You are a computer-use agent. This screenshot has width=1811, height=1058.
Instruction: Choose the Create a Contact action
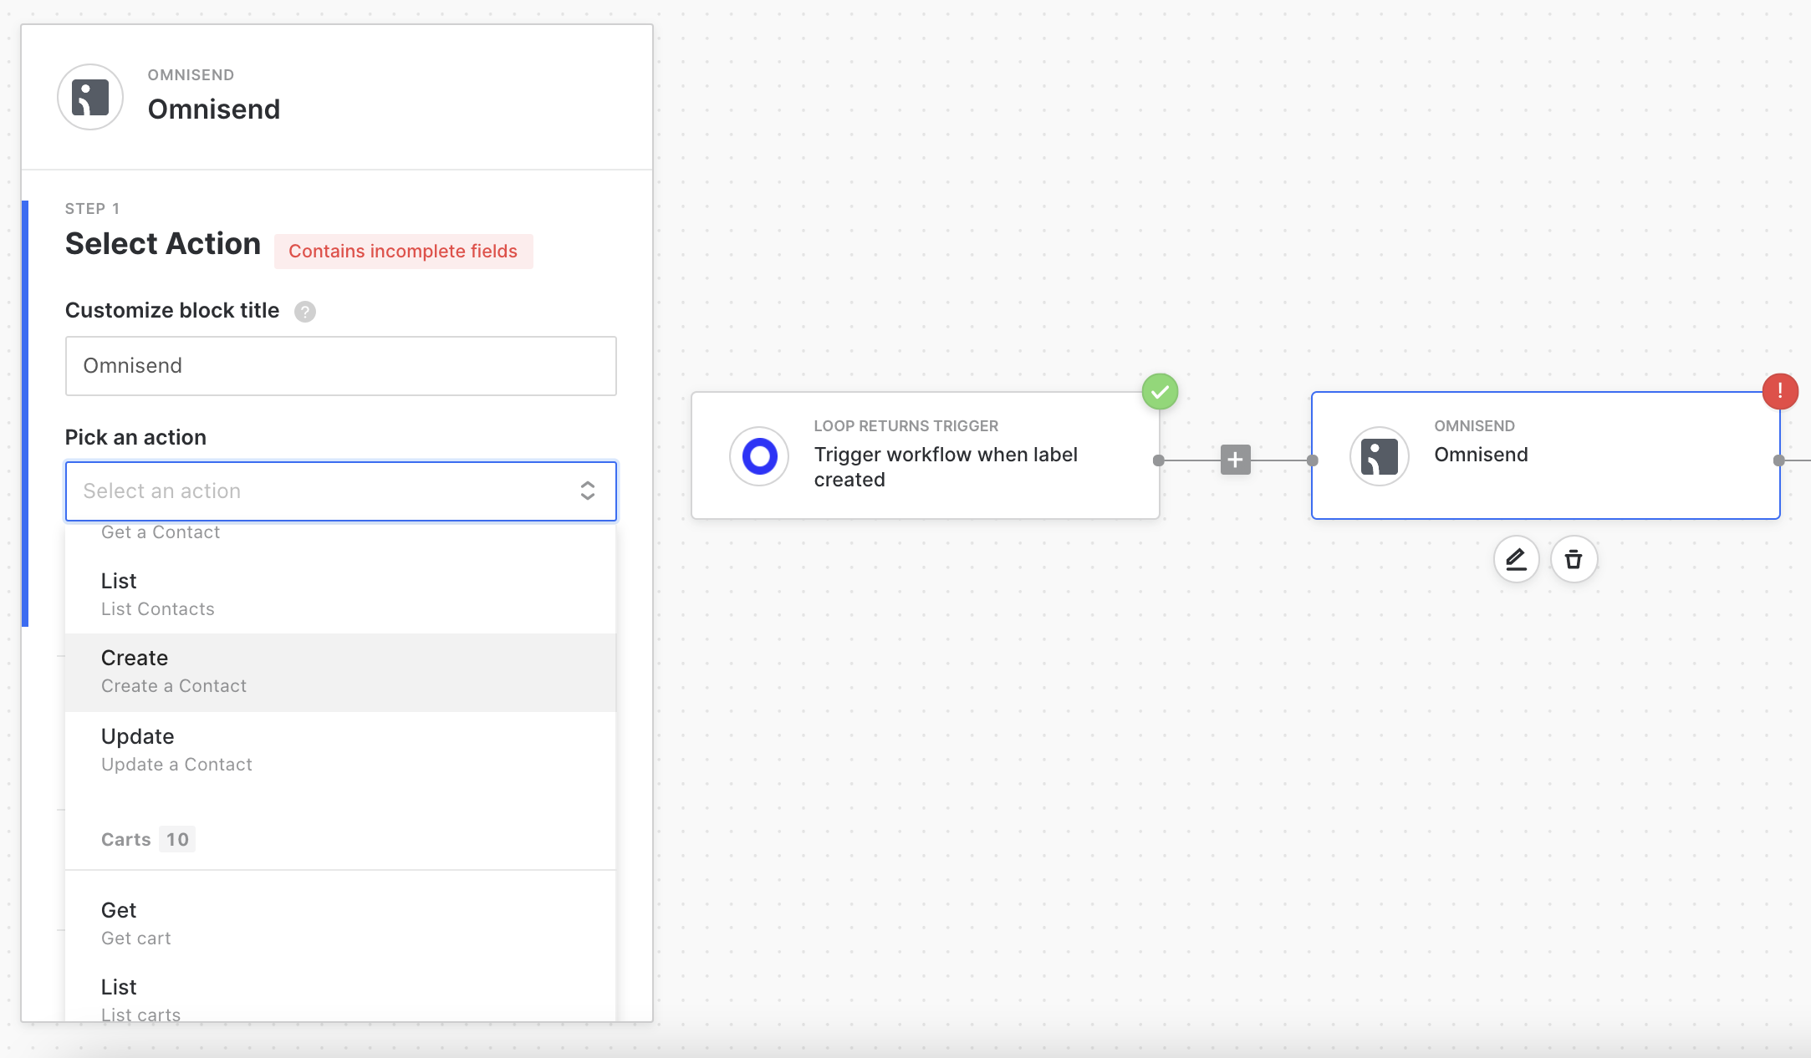tap(341, 672)
